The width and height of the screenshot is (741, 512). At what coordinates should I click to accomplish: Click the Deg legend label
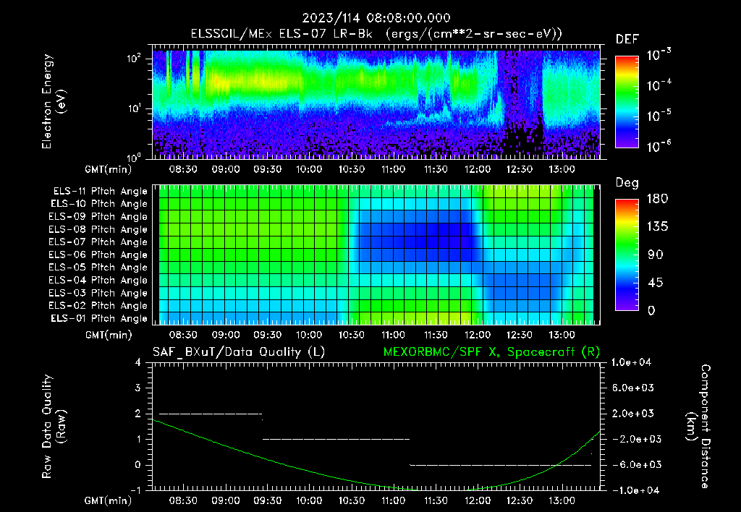(x=627, y=183)
